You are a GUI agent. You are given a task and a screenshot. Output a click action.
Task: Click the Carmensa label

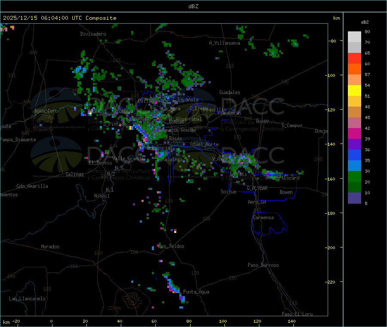click(x=263, y=217)
